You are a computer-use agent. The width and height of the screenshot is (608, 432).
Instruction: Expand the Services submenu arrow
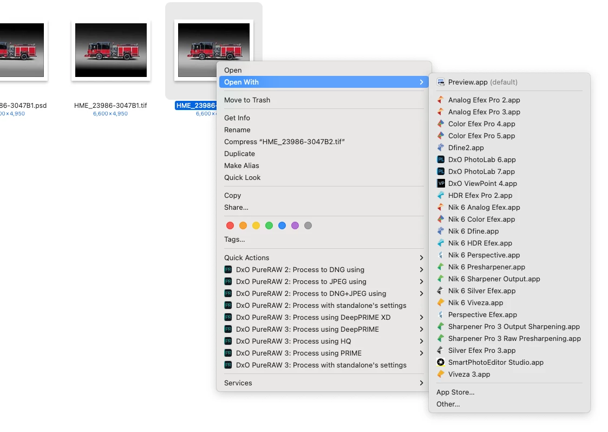coord(421,383)
